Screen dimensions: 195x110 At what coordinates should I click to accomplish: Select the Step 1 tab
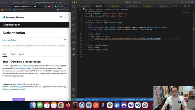coord(5,54)
